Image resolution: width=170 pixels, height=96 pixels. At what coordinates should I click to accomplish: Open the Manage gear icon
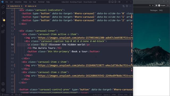coord(3,90)
